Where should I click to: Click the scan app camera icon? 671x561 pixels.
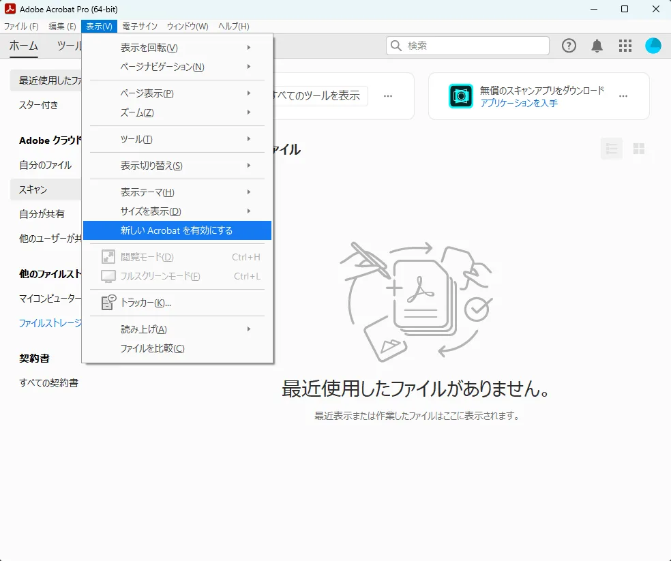[x=461, y=96]
